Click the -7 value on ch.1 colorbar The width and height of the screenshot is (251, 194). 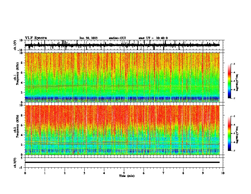tap(234, 98)
